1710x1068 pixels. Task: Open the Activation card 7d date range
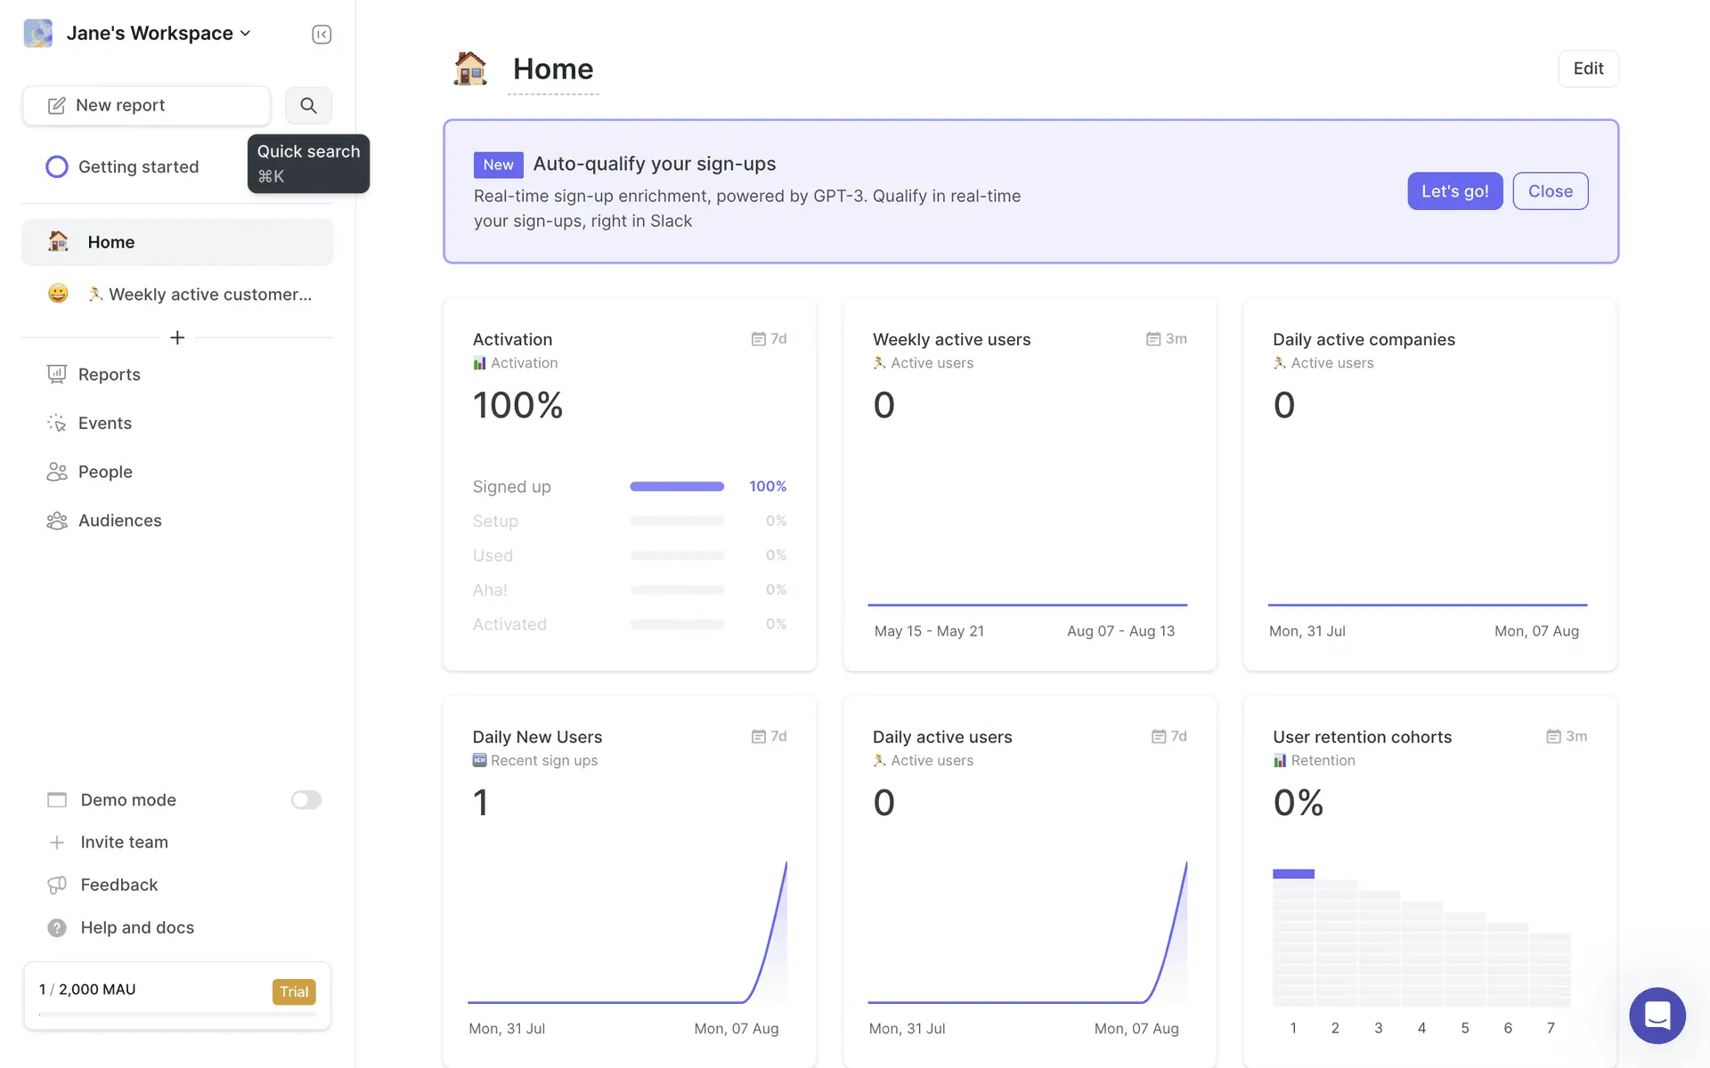(x=769, y=339)
